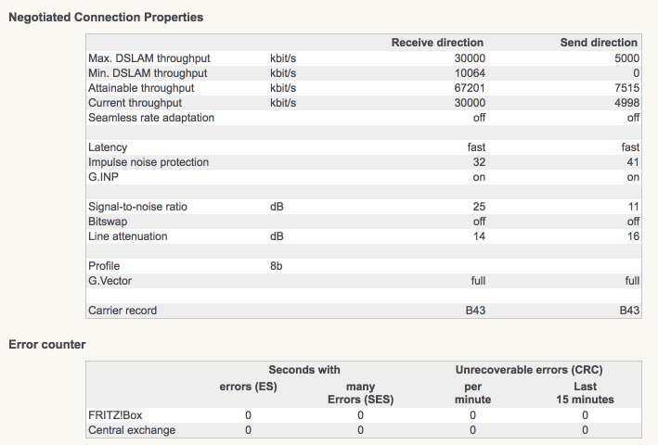This screenshot has width=658, height=445.
Task: Click the Latency row label
Action: pyautogui.click(x=108, y=147)
